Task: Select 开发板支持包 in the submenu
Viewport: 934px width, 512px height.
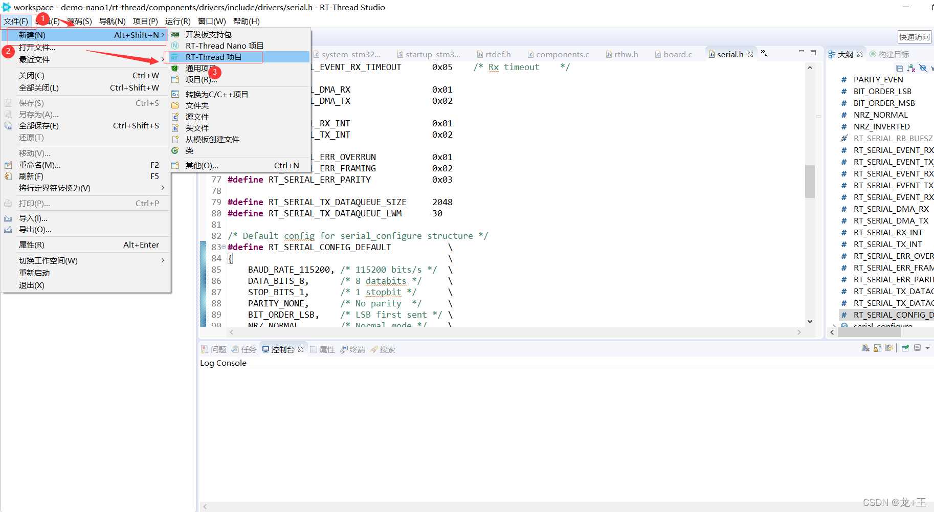Action: click(239, 34)
